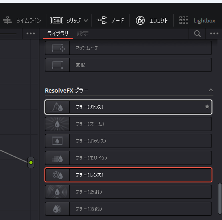Click the box blur effect icon
The image size is (222, 220).
tap(57, 141)
